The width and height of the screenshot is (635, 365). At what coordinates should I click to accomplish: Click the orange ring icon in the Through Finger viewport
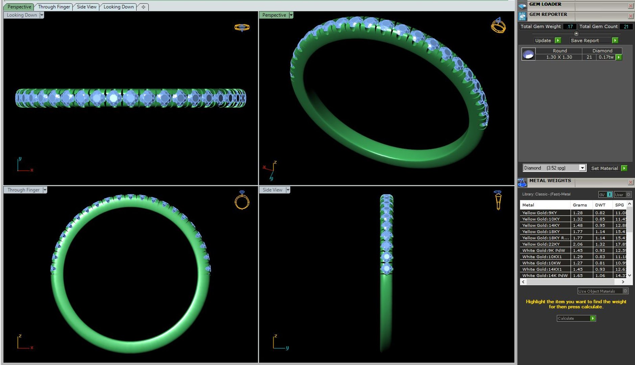pyautogui.click(x=242, y=200)
